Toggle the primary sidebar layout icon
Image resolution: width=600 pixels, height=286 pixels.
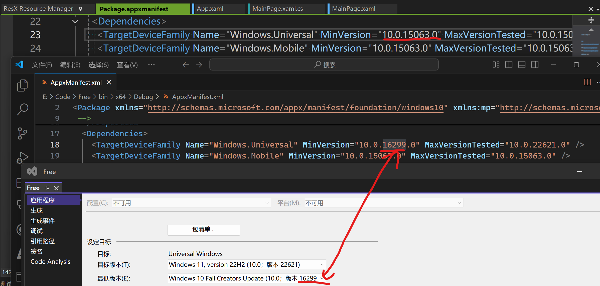(509, 64)
